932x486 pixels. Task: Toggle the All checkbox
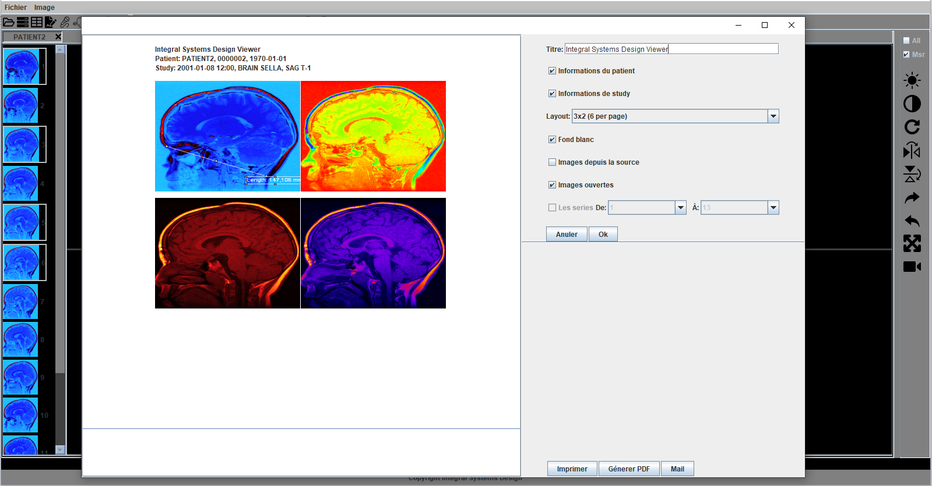(x=906, y=41)
